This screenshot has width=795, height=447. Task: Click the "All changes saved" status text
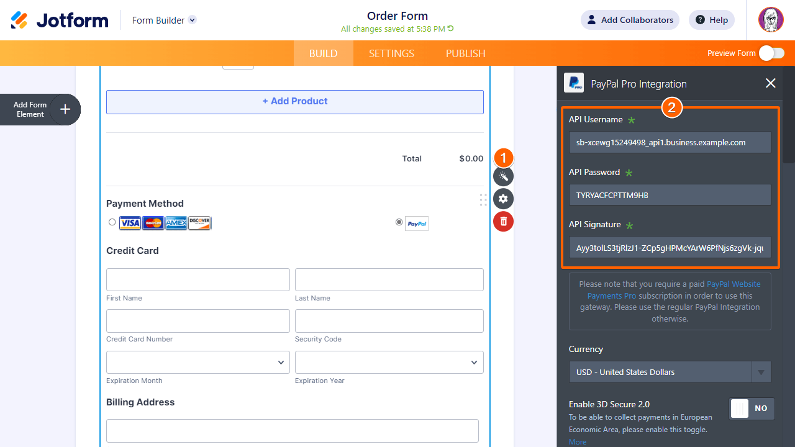393,29
